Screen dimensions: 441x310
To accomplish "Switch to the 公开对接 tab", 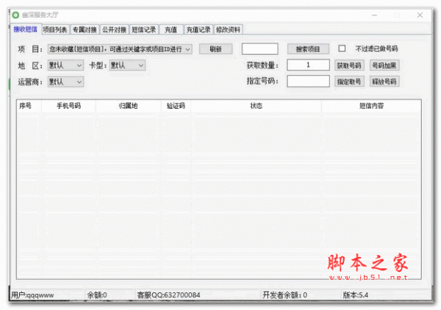I will click(x=114, y=29).
